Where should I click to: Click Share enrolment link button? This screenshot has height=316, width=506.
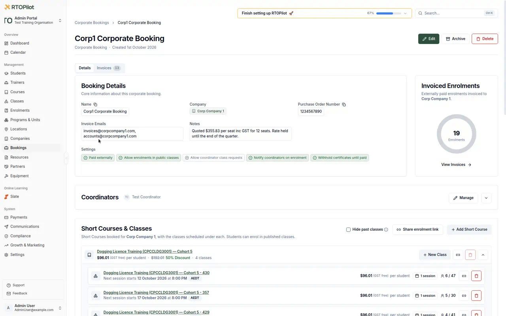pyautogui.click(x=417, y=229)
